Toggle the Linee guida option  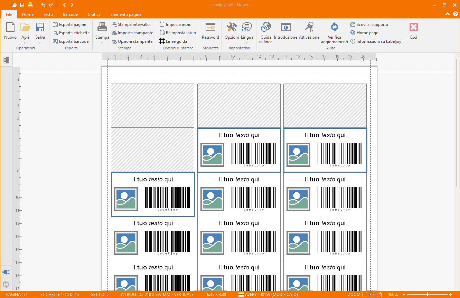(x=173, y=41)
